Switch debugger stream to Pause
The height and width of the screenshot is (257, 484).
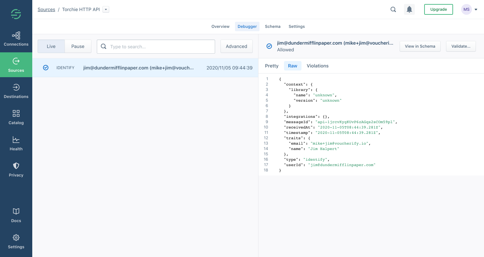tap(78, 46)
